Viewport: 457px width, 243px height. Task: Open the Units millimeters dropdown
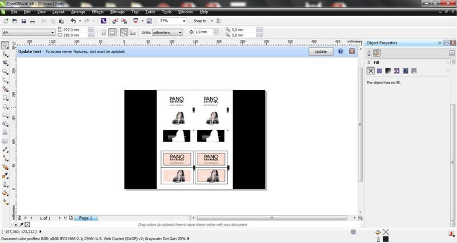pos(180,32)
